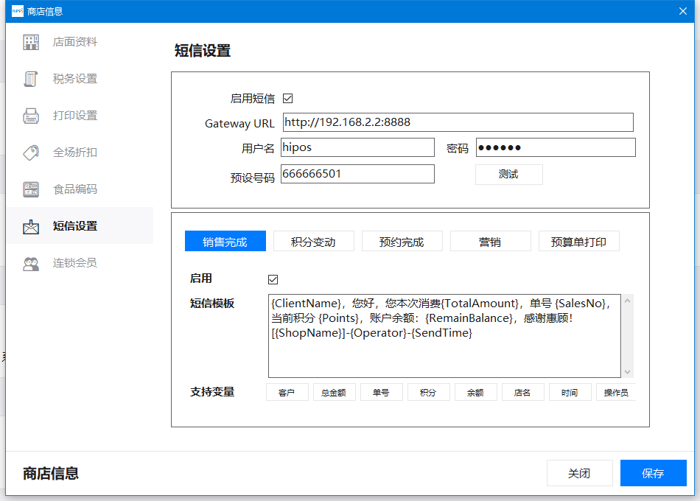Switch to the 销售完成 tab

pos(225,241)
